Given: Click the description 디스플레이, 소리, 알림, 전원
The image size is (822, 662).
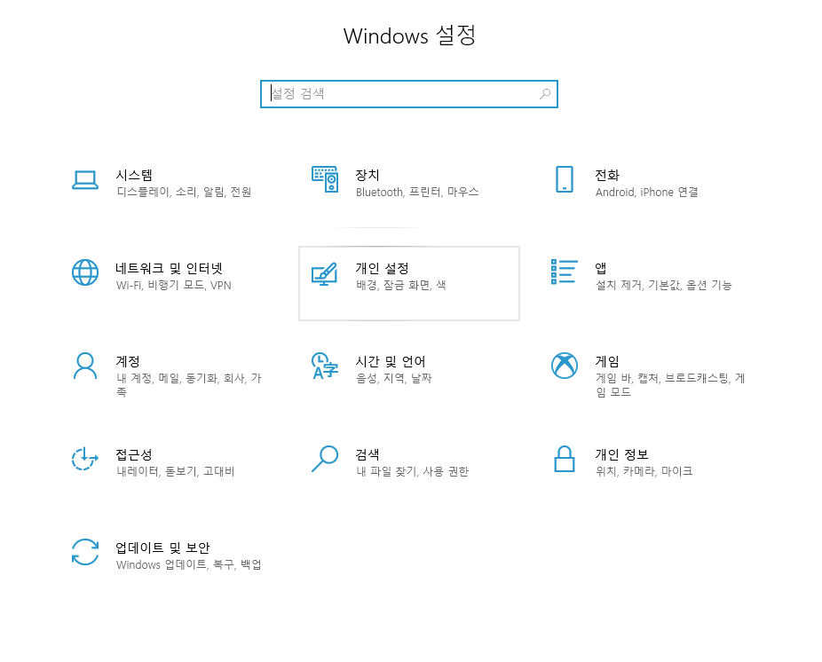Looking at the screenshot, I should 184,192.
